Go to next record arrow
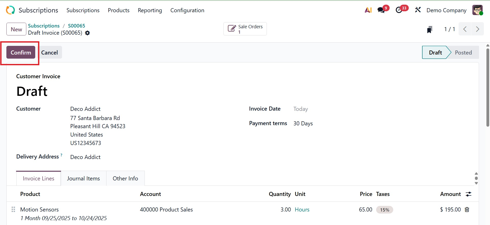 [477, 29]
